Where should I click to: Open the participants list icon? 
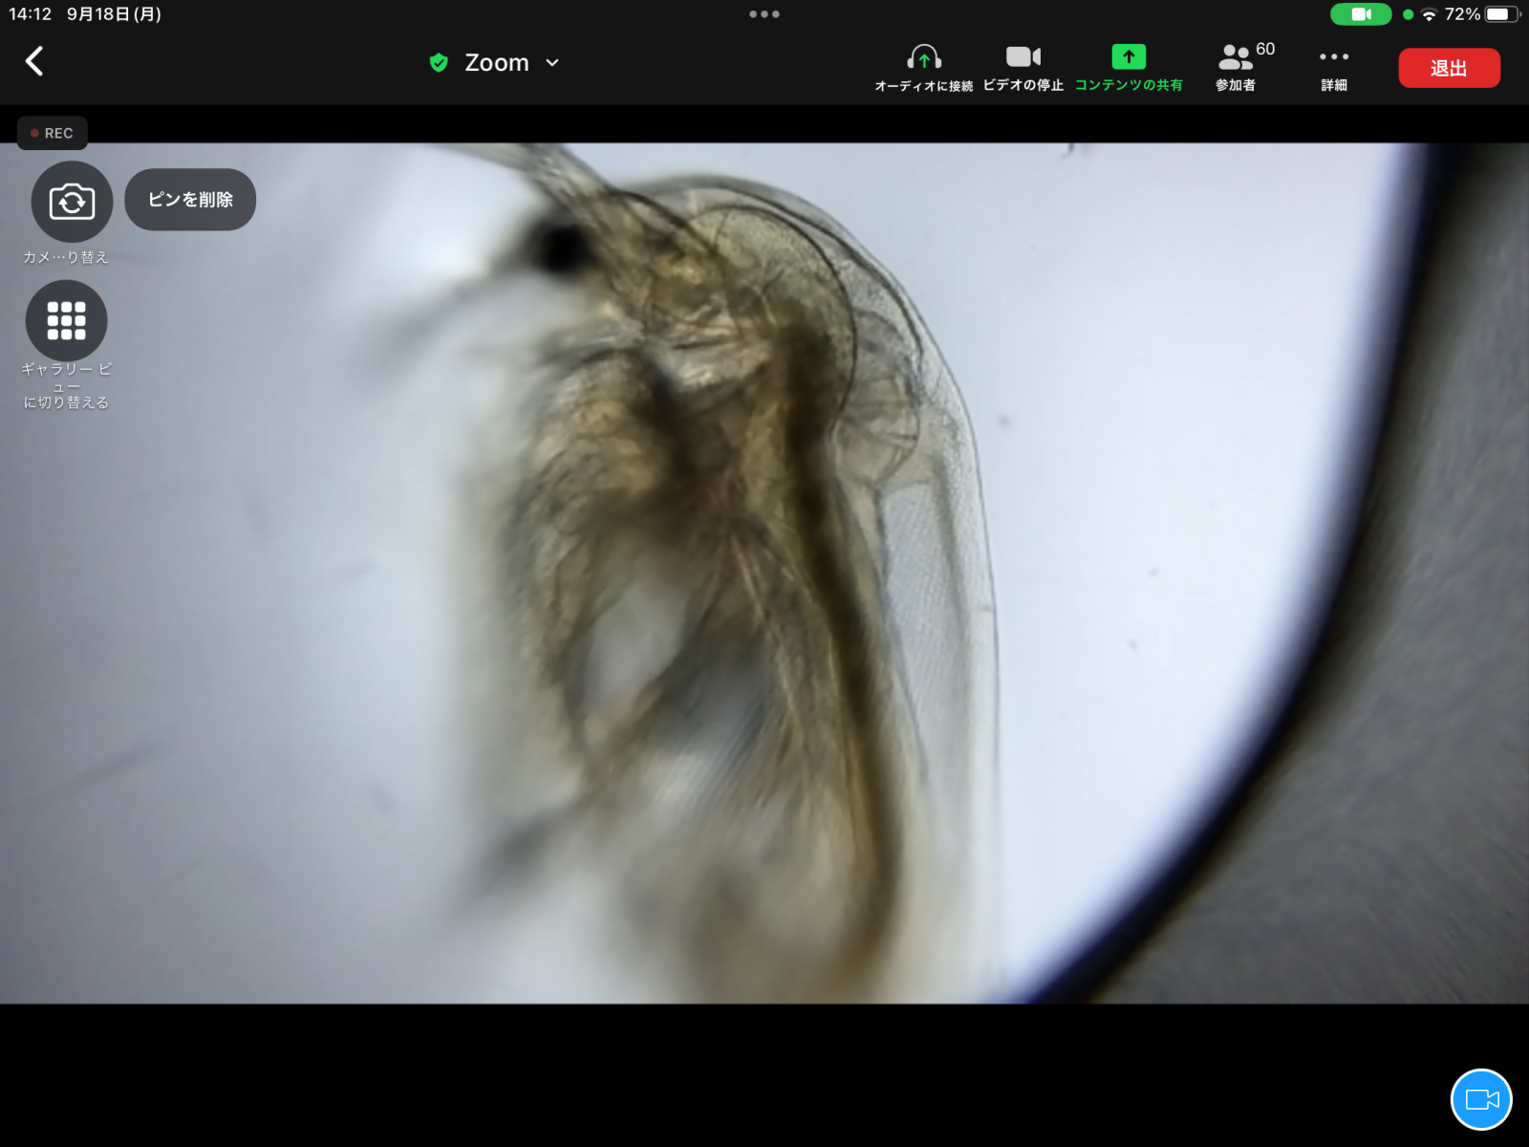[x=1236, y=58]
